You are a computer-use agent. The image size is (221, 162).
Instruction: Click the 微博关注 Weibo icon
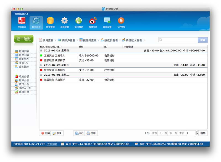[x=93, y=23]
